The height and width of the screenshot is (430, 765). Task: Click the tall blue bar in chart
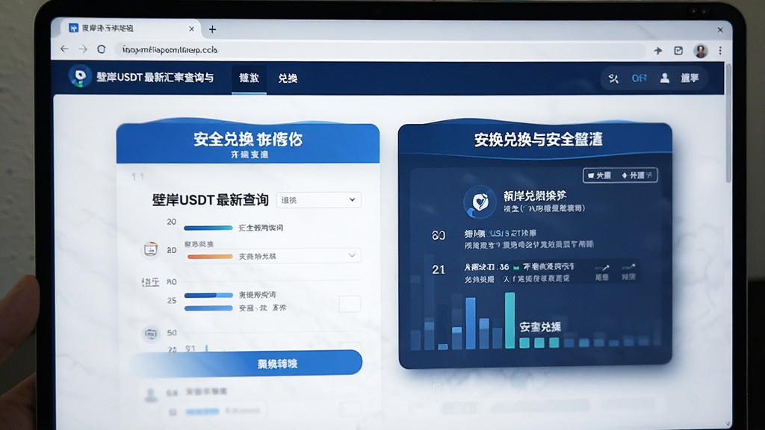point(471,324)
